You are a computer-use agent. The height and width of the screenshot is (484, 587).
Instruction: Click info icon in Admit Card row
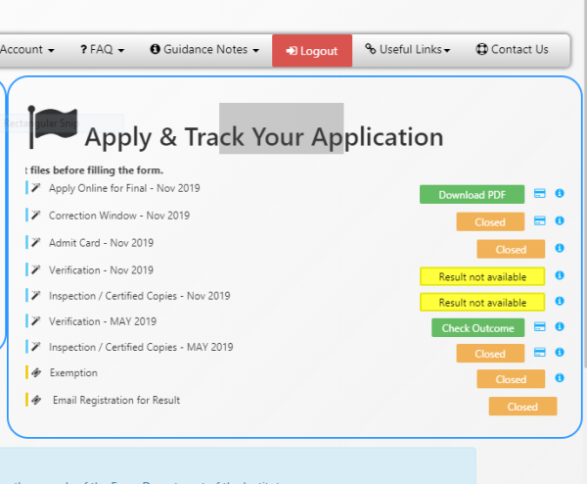point(560,249)
